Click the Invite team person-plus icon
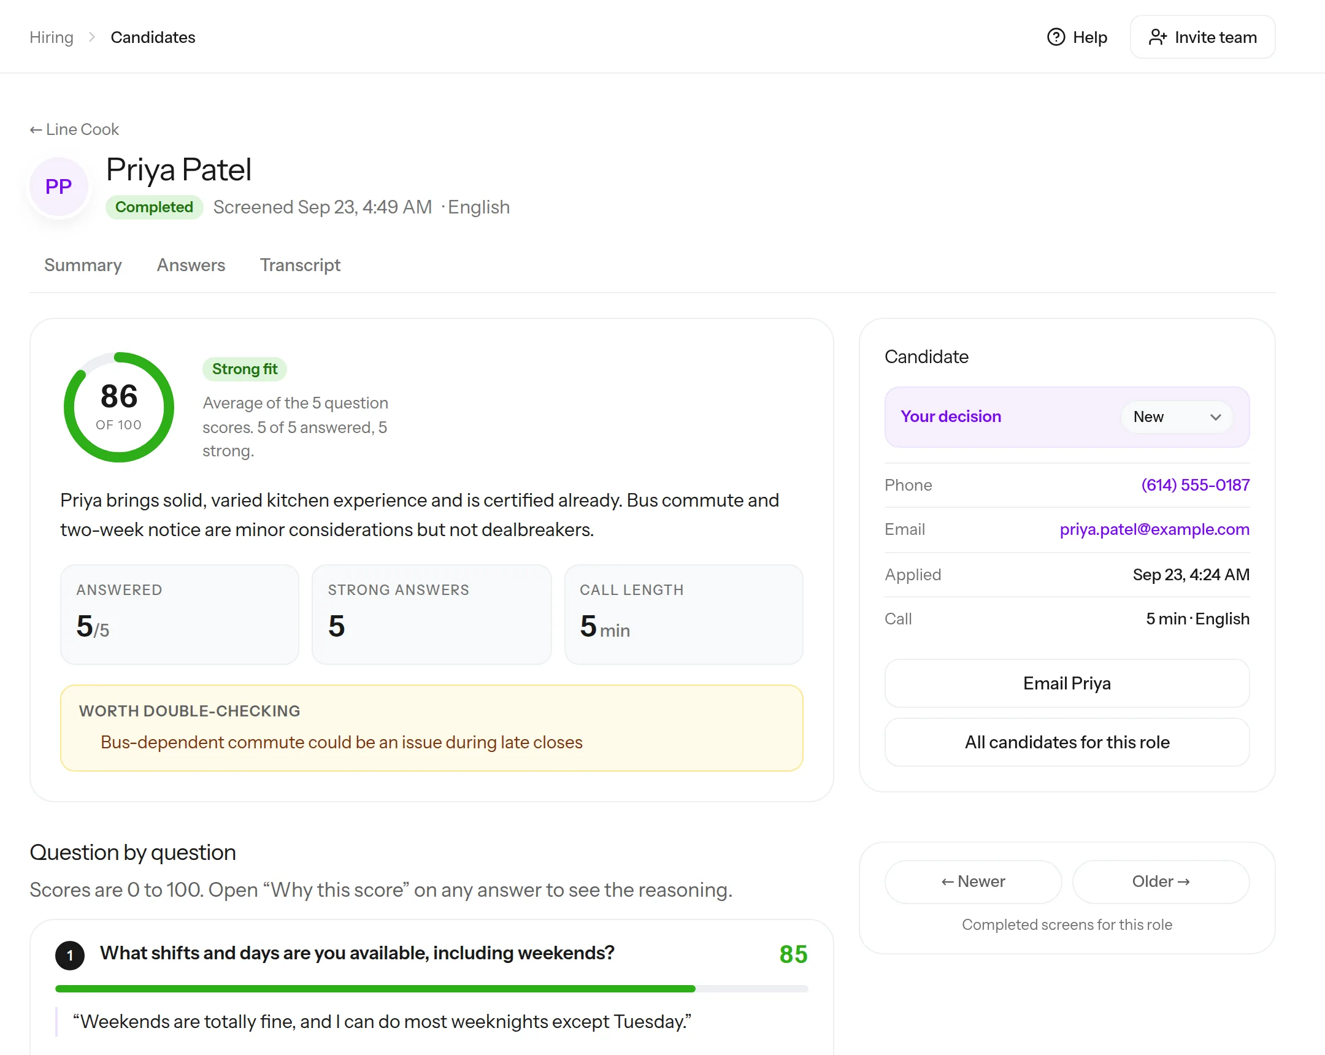Viewport: 1325px width, 1055px height. [x=1157, y=37]
